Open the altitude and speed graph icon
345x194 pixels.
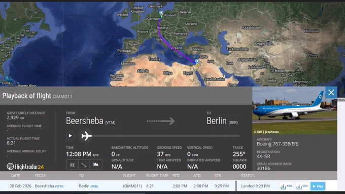(x=96, y=165)
